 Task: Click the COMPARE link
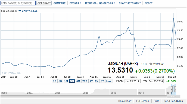click(x=60, y=3)
